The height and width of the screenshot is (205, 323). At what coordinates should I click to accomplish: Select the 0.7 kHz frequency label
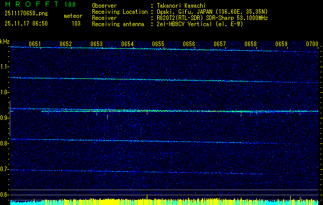[x=4, y=169]
